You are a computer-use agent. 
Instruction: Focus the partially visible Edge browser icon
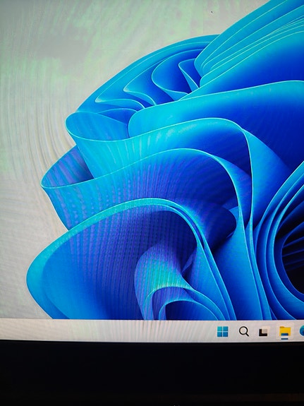(301, 331)
